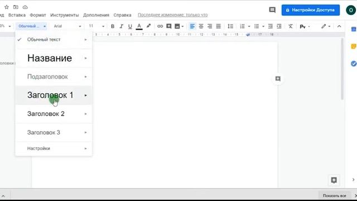The height and width of the screenshot is (201, 357).
Task: Move the document to a folder
Action: pos(16,7)
